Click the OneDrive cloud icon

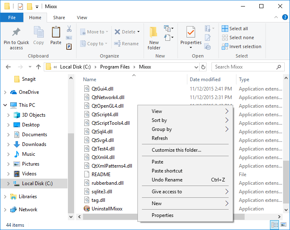tap(13, 92)
